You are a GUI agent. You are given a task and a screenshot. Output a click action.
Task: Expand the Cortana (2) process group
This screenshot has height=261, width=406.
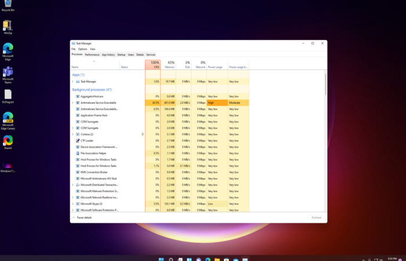(x=72, y=135)
